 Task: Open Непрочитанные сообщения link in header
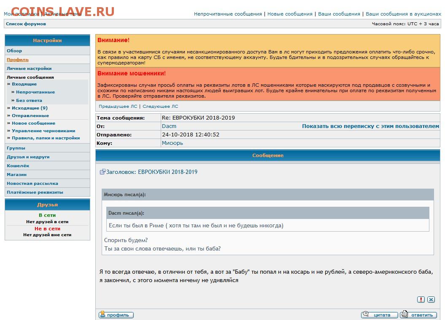click(228, 14)
